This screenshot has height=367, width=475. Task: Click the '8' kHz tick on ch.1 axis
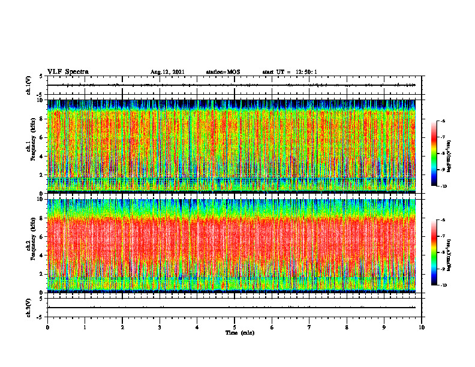click(42, 119)
